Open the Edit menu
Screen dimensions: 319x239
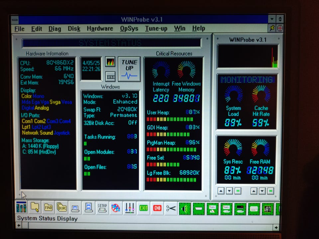37,29
